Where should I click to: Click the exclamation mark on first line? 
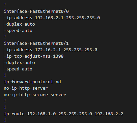click(5, 5)
